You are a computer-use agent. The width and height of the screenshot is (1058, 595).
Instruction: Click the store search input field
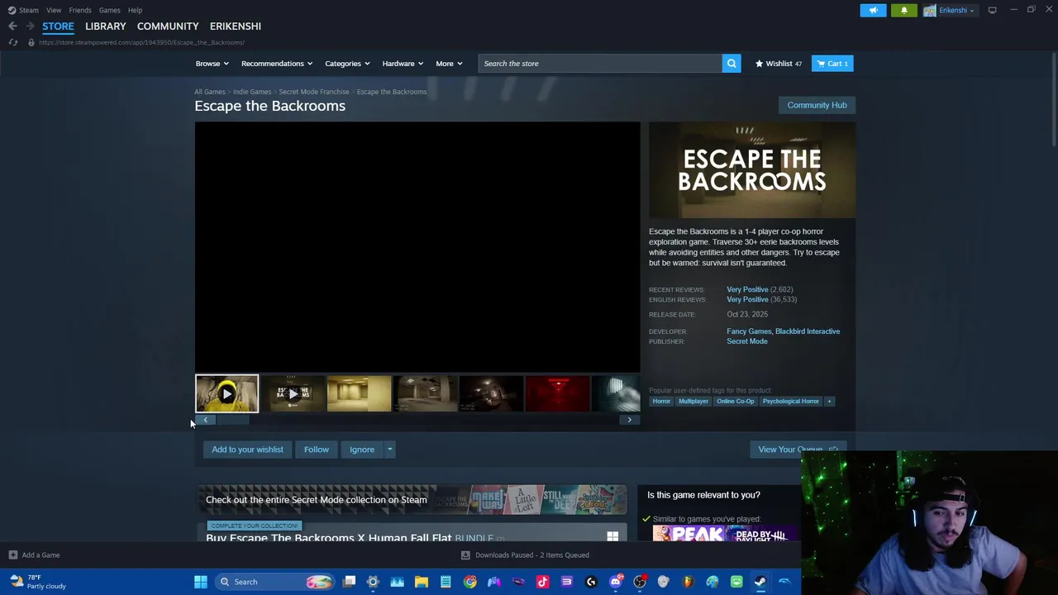tap(600, 64)
